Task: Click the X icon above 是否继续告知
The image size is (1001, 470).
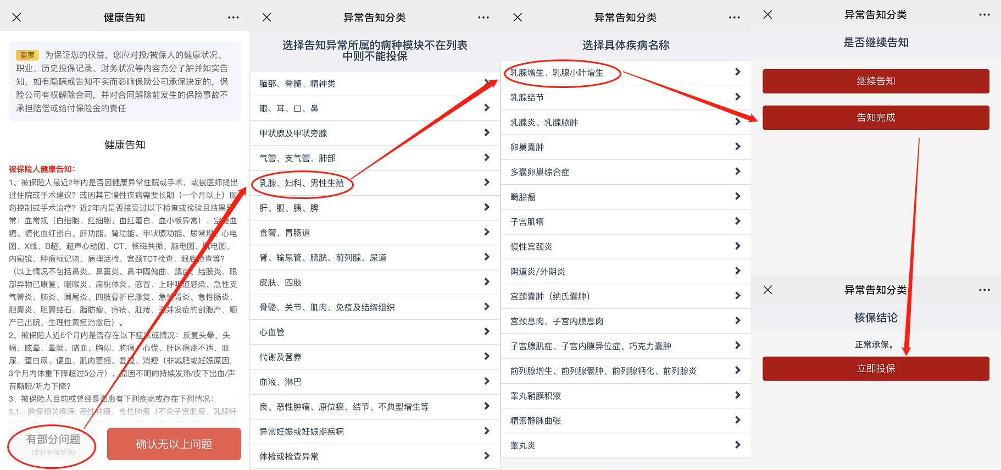Action: (x=768, y=15)
